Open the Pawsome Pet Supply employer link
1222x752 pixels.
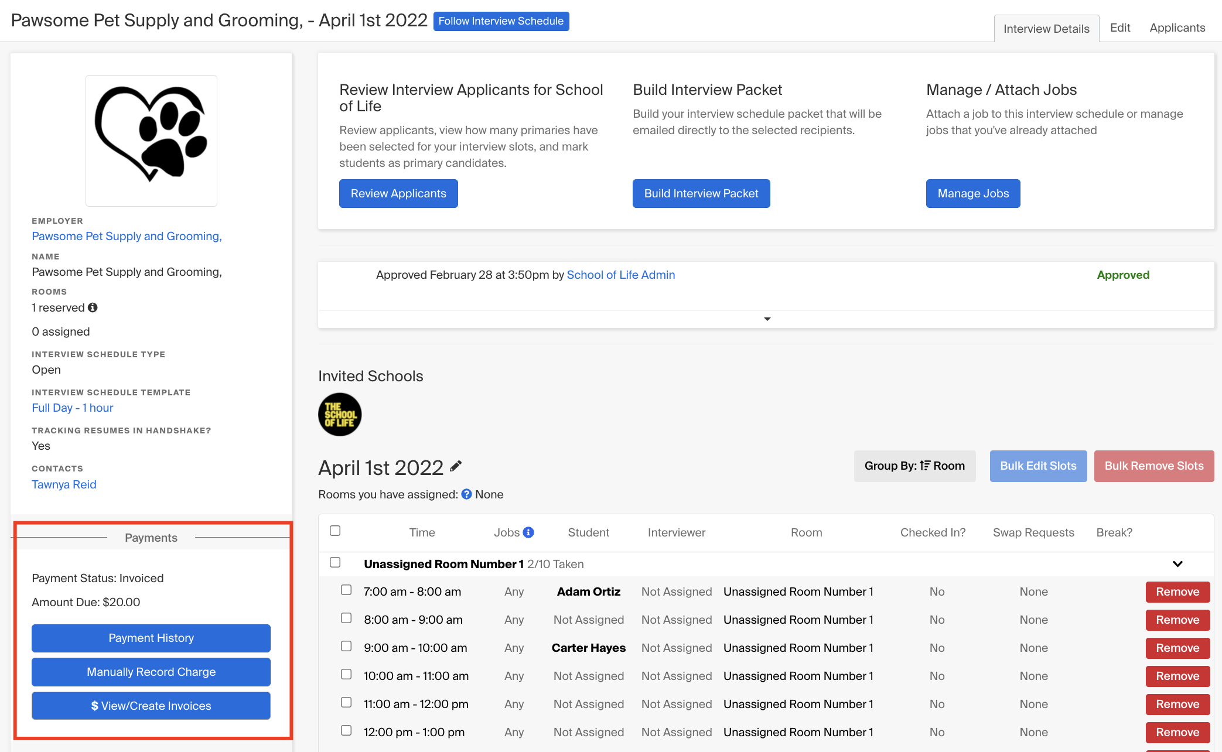pyautogui.click(x=127, y=236)
